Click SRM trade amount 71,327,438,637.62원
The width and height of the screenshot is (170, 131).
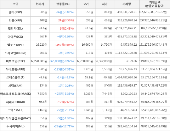point(154,86)
